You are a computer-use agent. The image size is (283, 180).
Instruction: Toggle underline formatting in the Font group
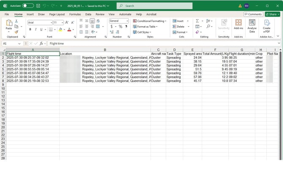click(41, 30)
